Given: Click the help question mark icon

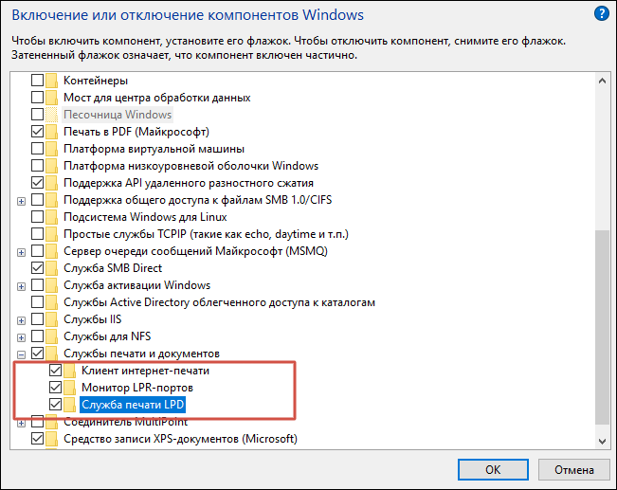Looking at the screenshot, I should 601,14.
